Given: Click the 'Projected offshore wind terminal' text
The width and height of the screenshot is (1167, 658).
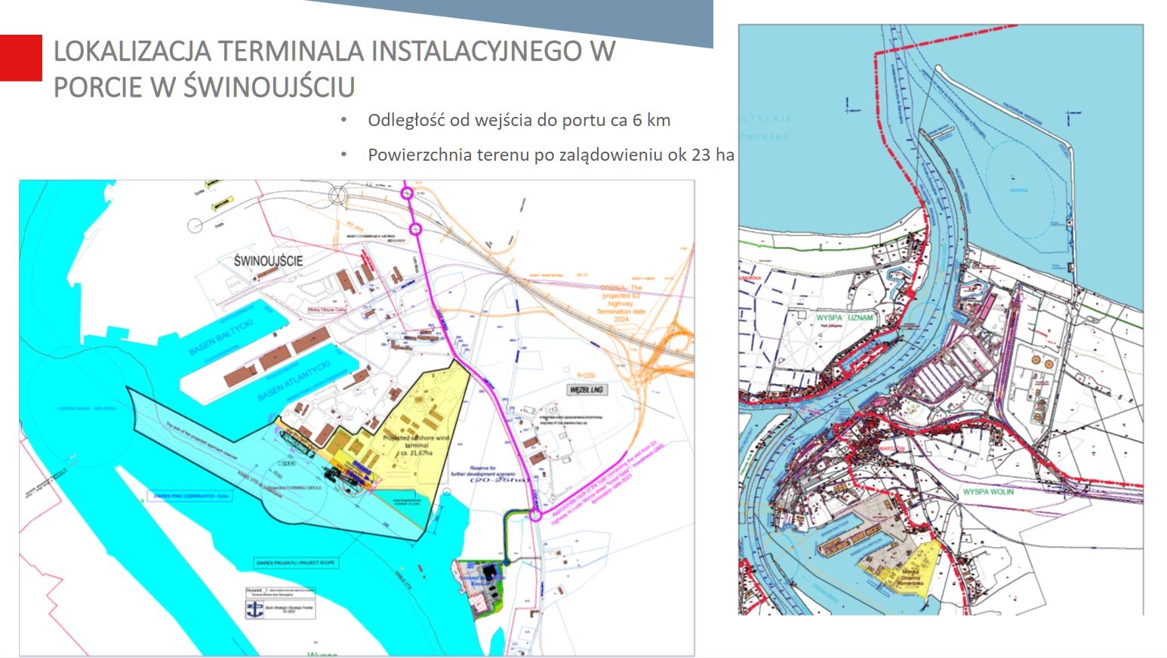Looking at the screenshot, I should click(x=416, y=445).
